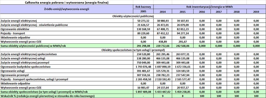Select the value 1 793 076,48
Viewport: 266px width, 98px height.
tap(143, 67)
